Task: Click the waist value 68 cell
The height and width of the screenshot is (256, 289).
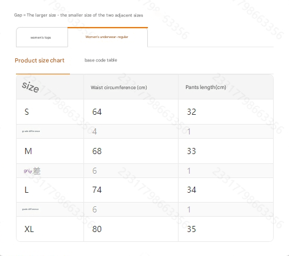Action: [x=131, y=151]
